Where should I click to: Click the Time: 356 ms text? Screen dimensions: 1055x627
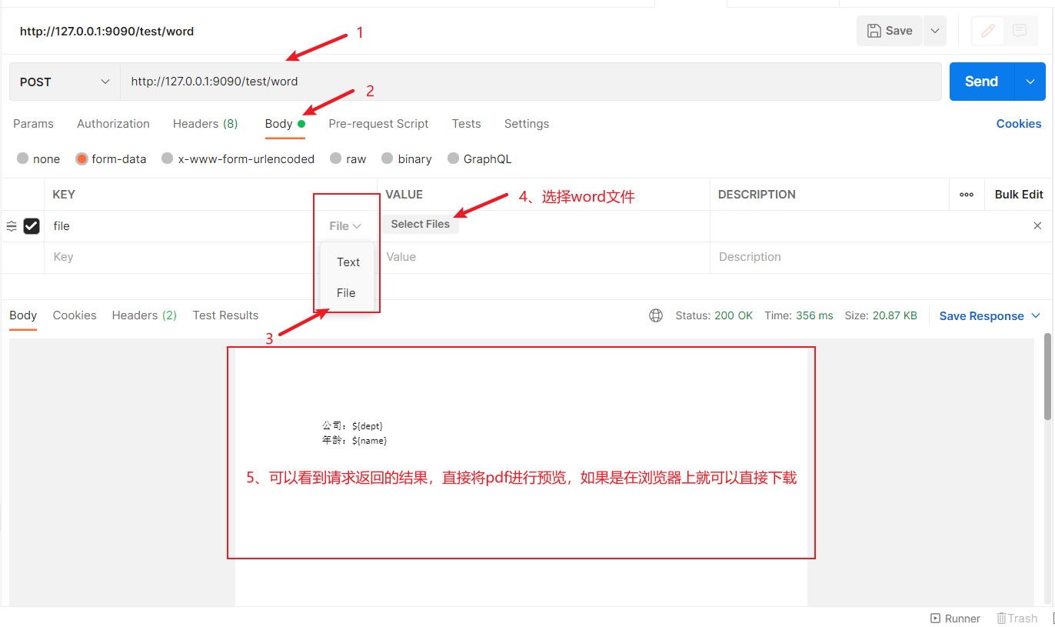click(x=799, y=315)
